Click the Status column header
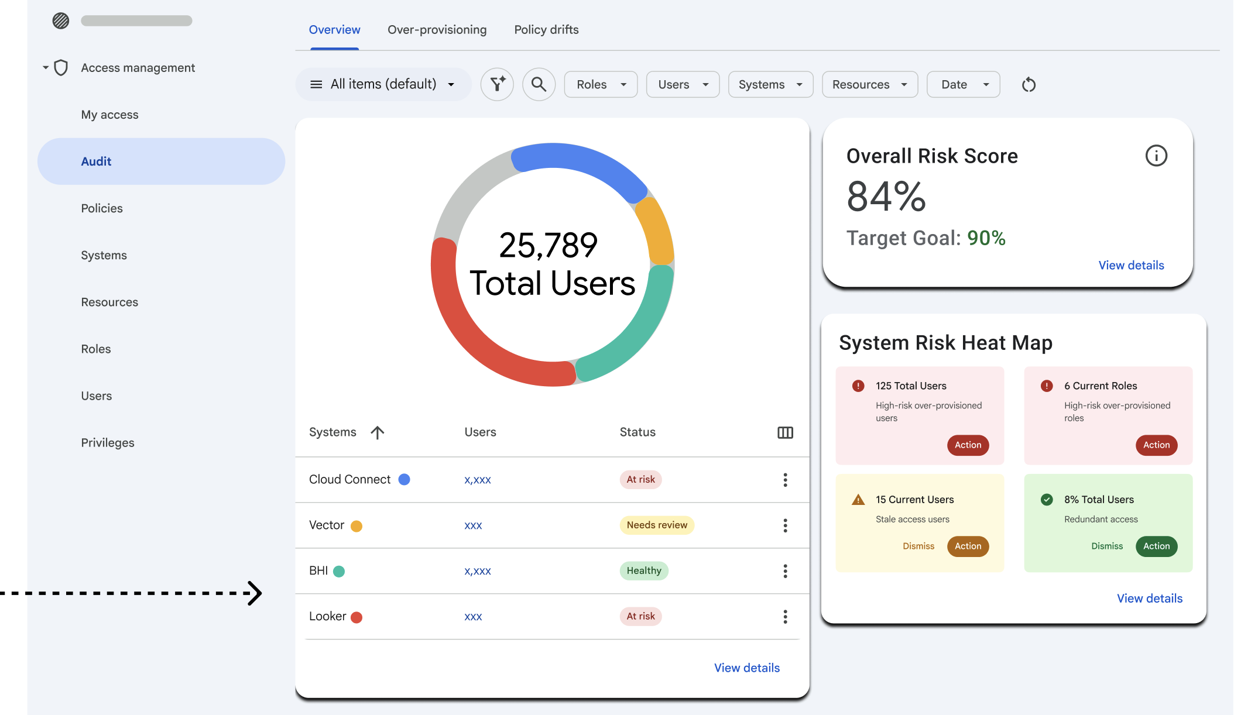 click(x=637, y=432)
